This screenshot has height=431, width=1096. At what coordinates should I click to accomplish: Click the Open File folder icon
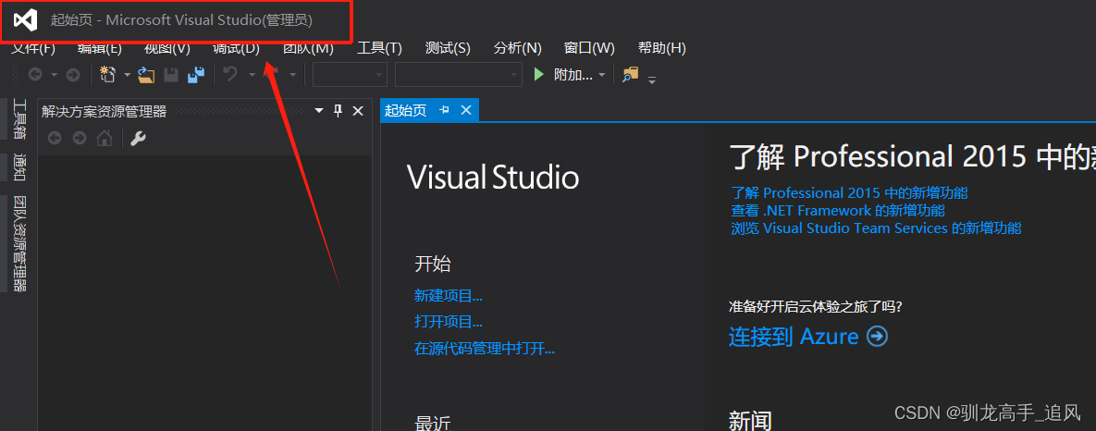(x=146, y=75)
